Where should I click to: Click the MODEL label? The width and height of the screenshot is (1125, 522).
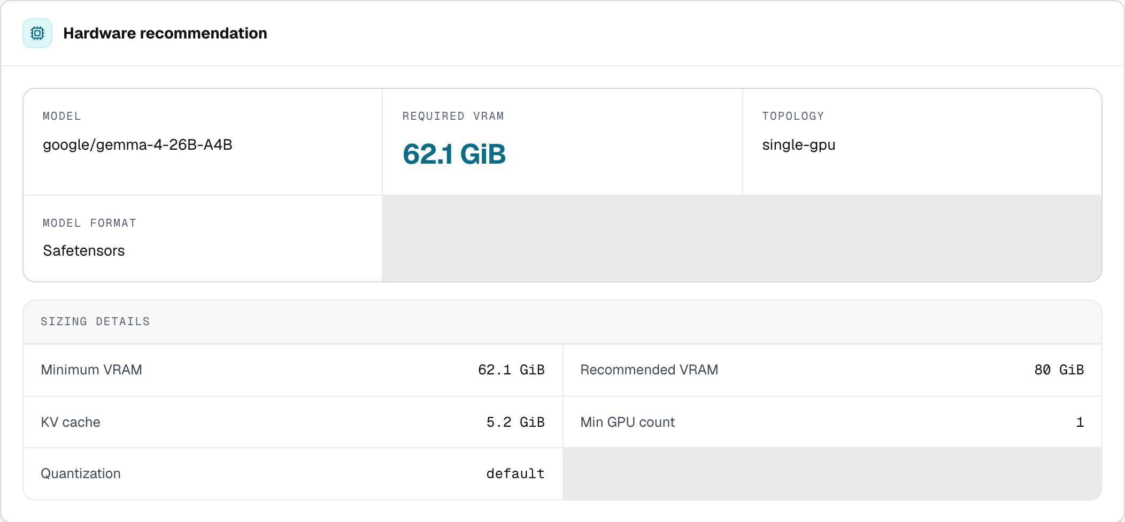tap(62, 116)
